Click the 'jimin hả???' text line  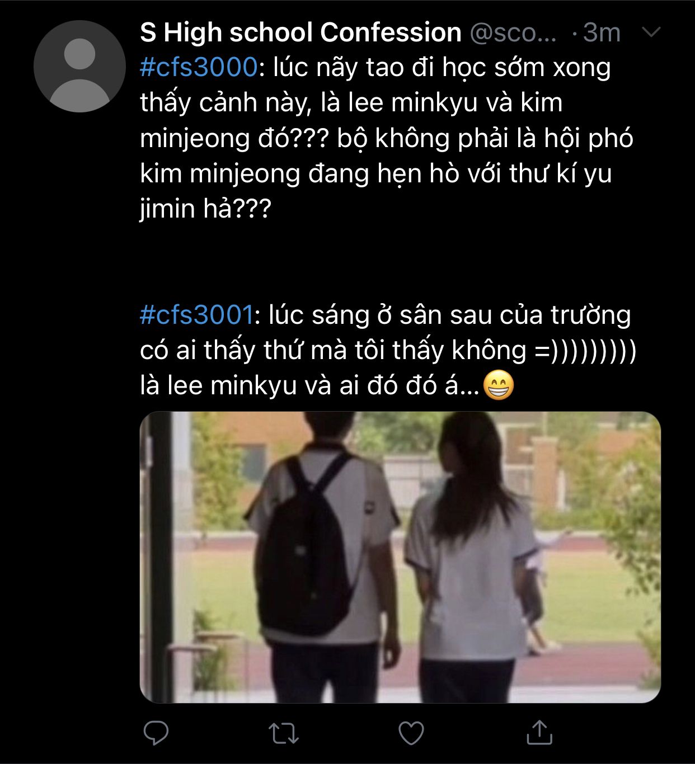[205, 210]
